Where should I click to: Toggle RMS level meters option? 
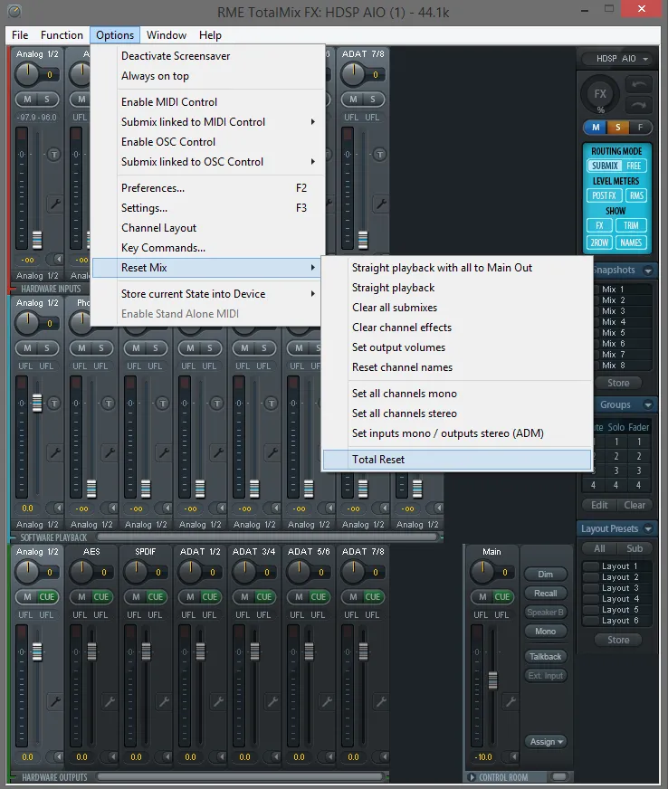tap(636, 195)
